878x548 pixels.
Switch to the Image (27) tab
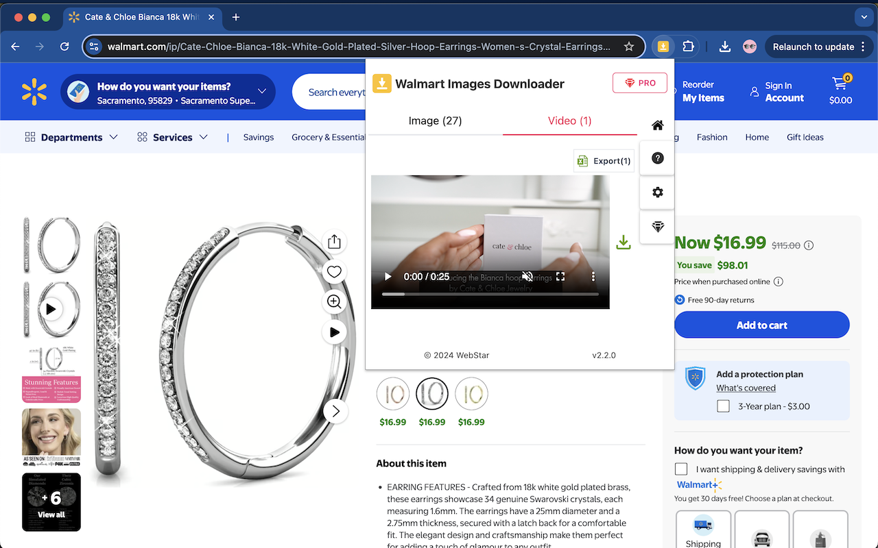[x=435, y=121]
